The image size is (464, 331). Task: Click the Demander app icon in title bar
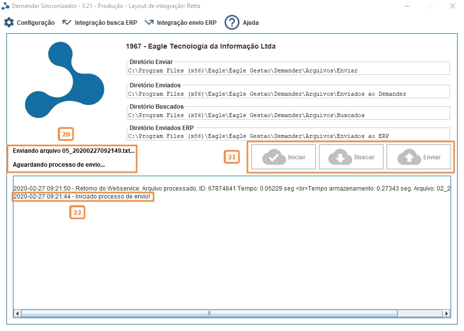click(x=5, y=6)
